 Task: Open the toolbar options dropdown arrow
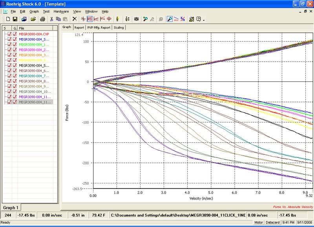(204, 20)
